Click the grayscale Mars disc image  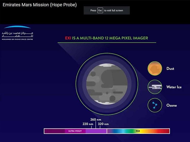coord(107,84)
